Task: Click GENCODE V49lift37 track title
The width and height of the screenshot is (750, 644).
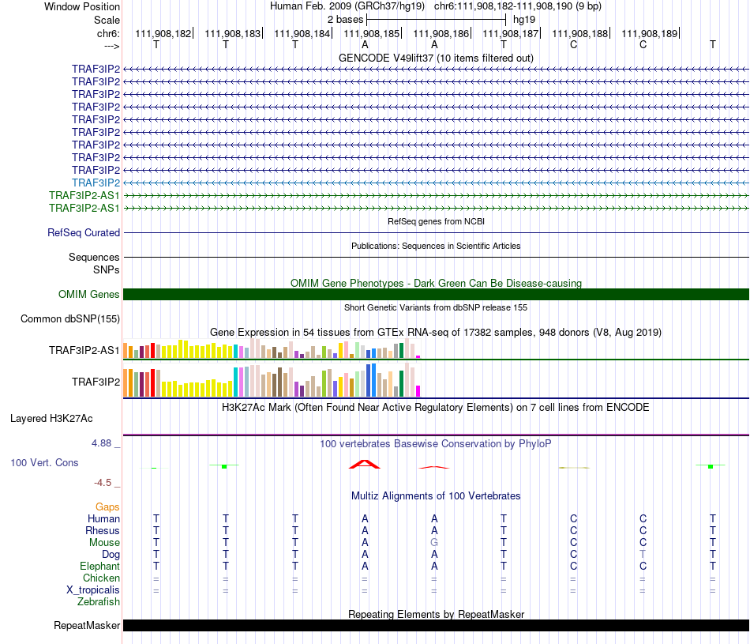Action: pyautogui.click(x=436, y=58)
